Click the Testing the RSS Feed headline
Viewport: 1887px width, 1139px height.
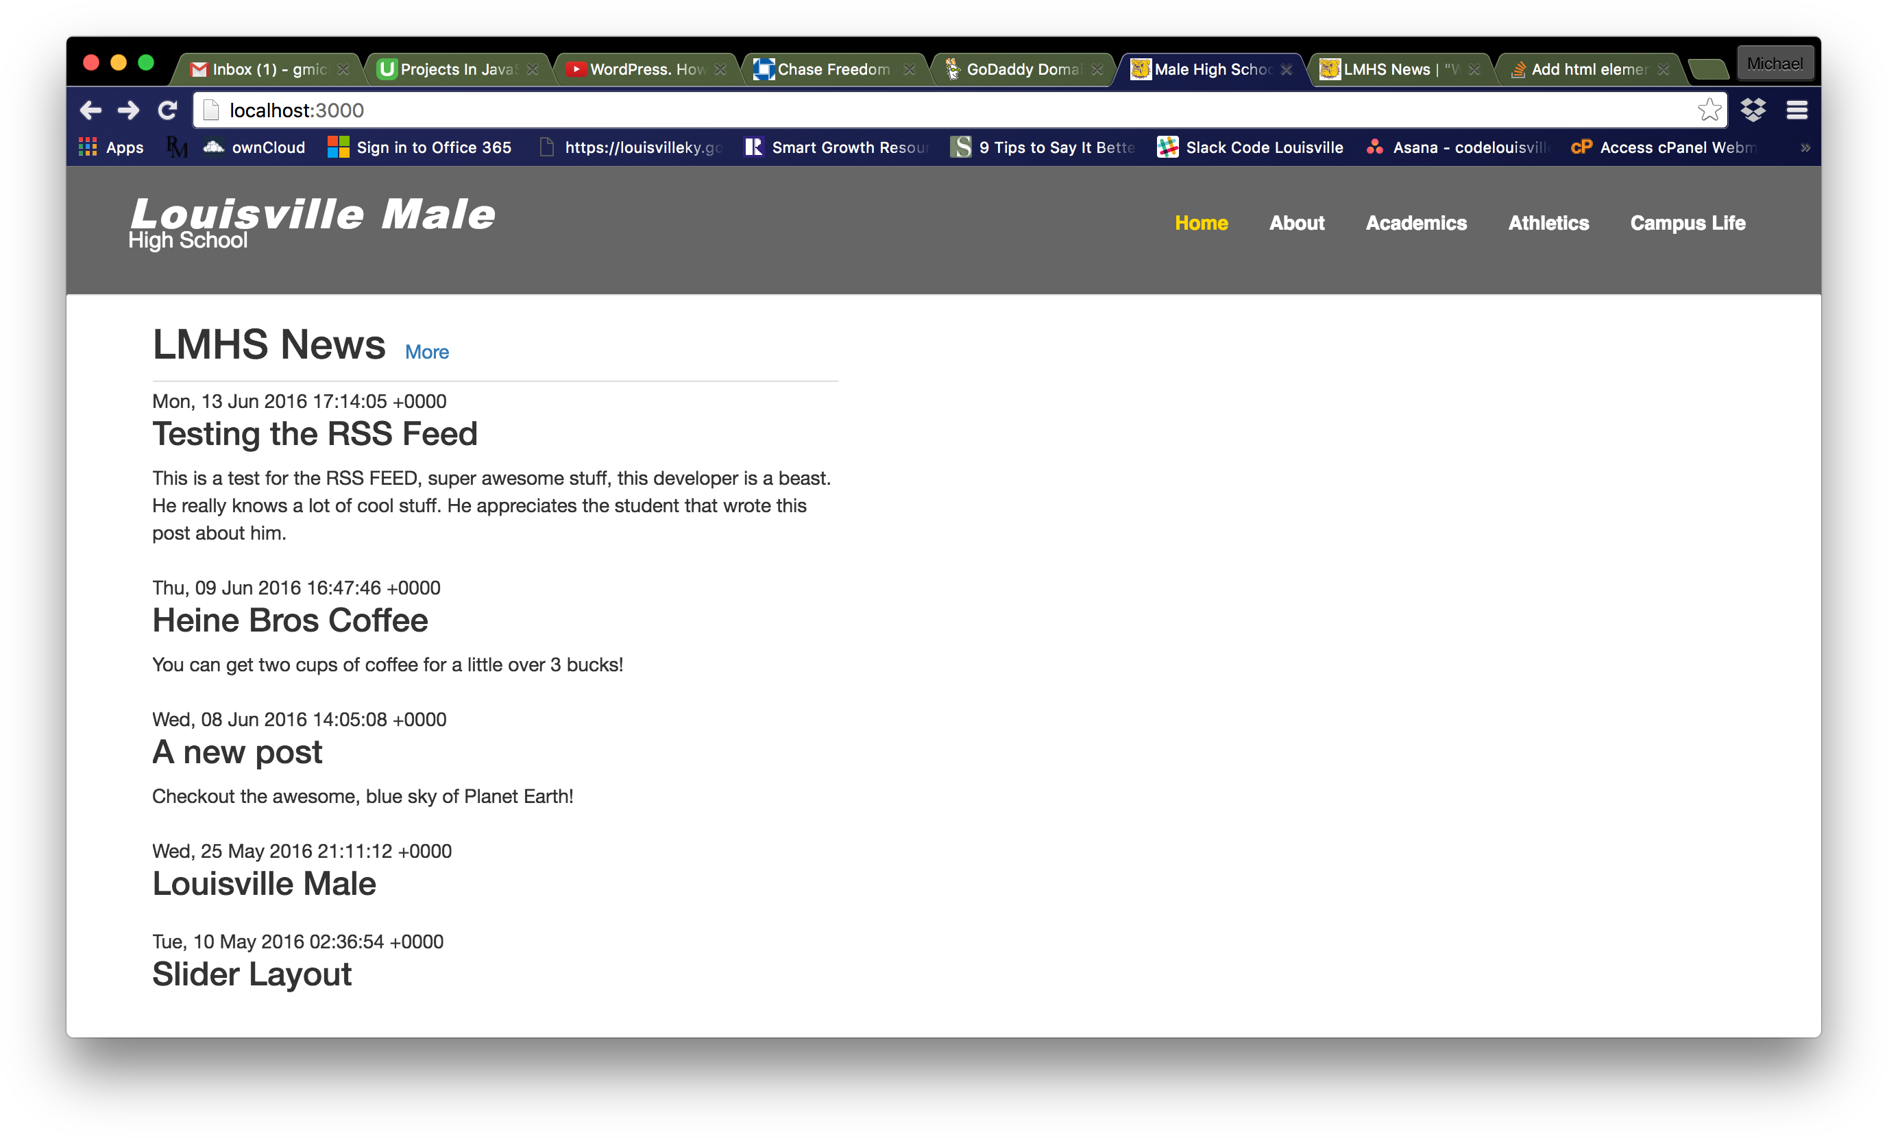coord(315,434)
